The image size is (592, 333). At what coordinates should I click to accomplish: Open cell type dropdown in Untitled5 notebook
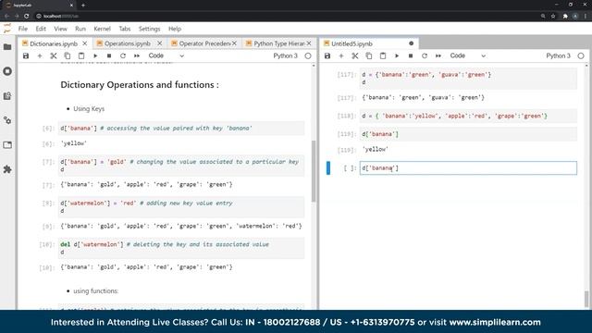tap(468, 55)
